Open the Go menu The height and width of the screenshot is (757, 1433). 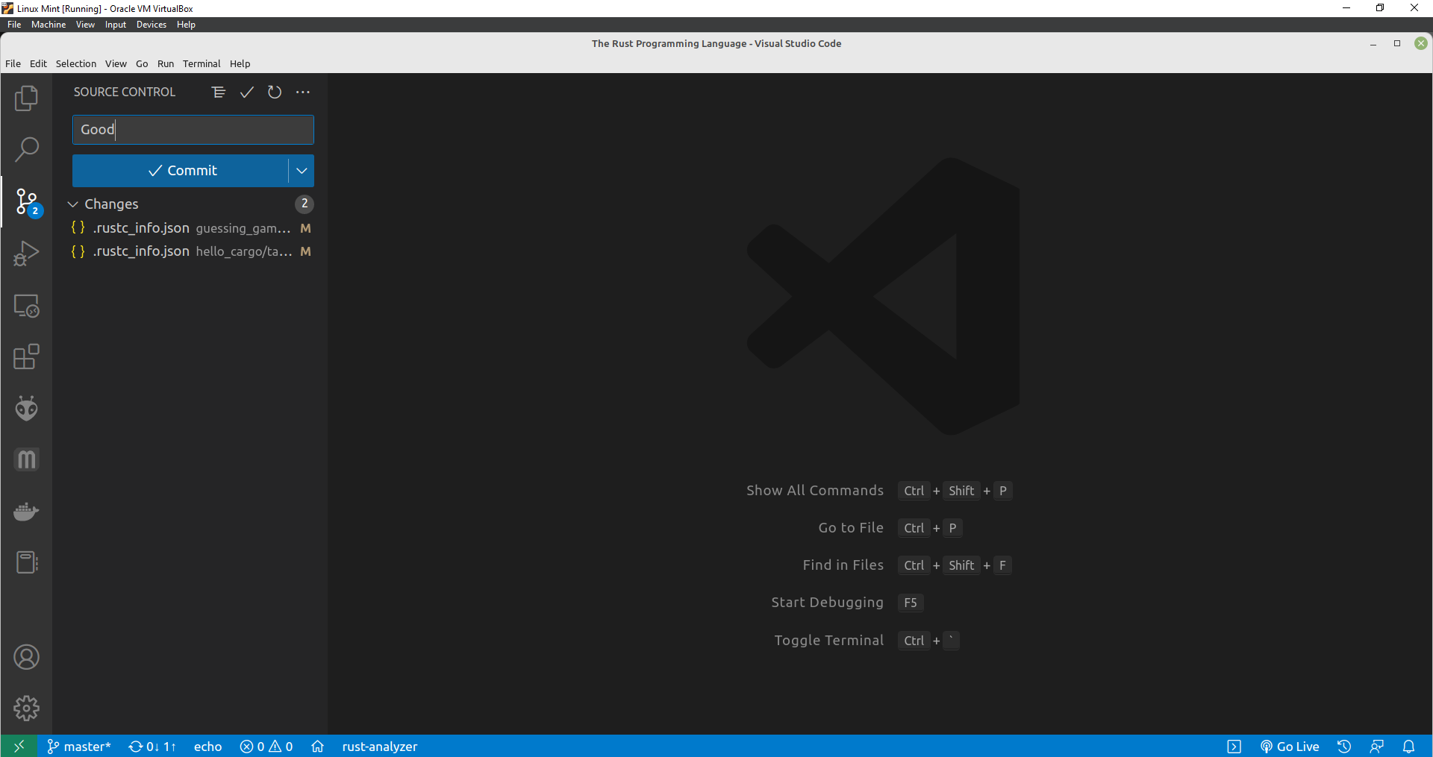pos(142,63)
